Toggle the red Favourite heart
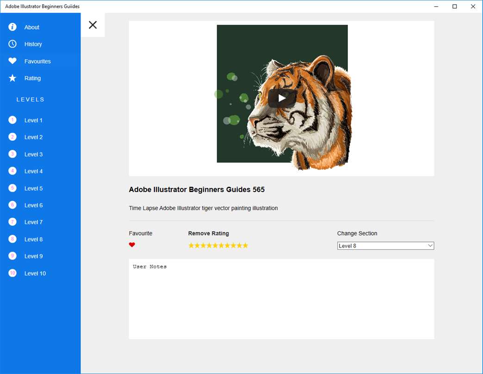 click(x=132, y=245)
